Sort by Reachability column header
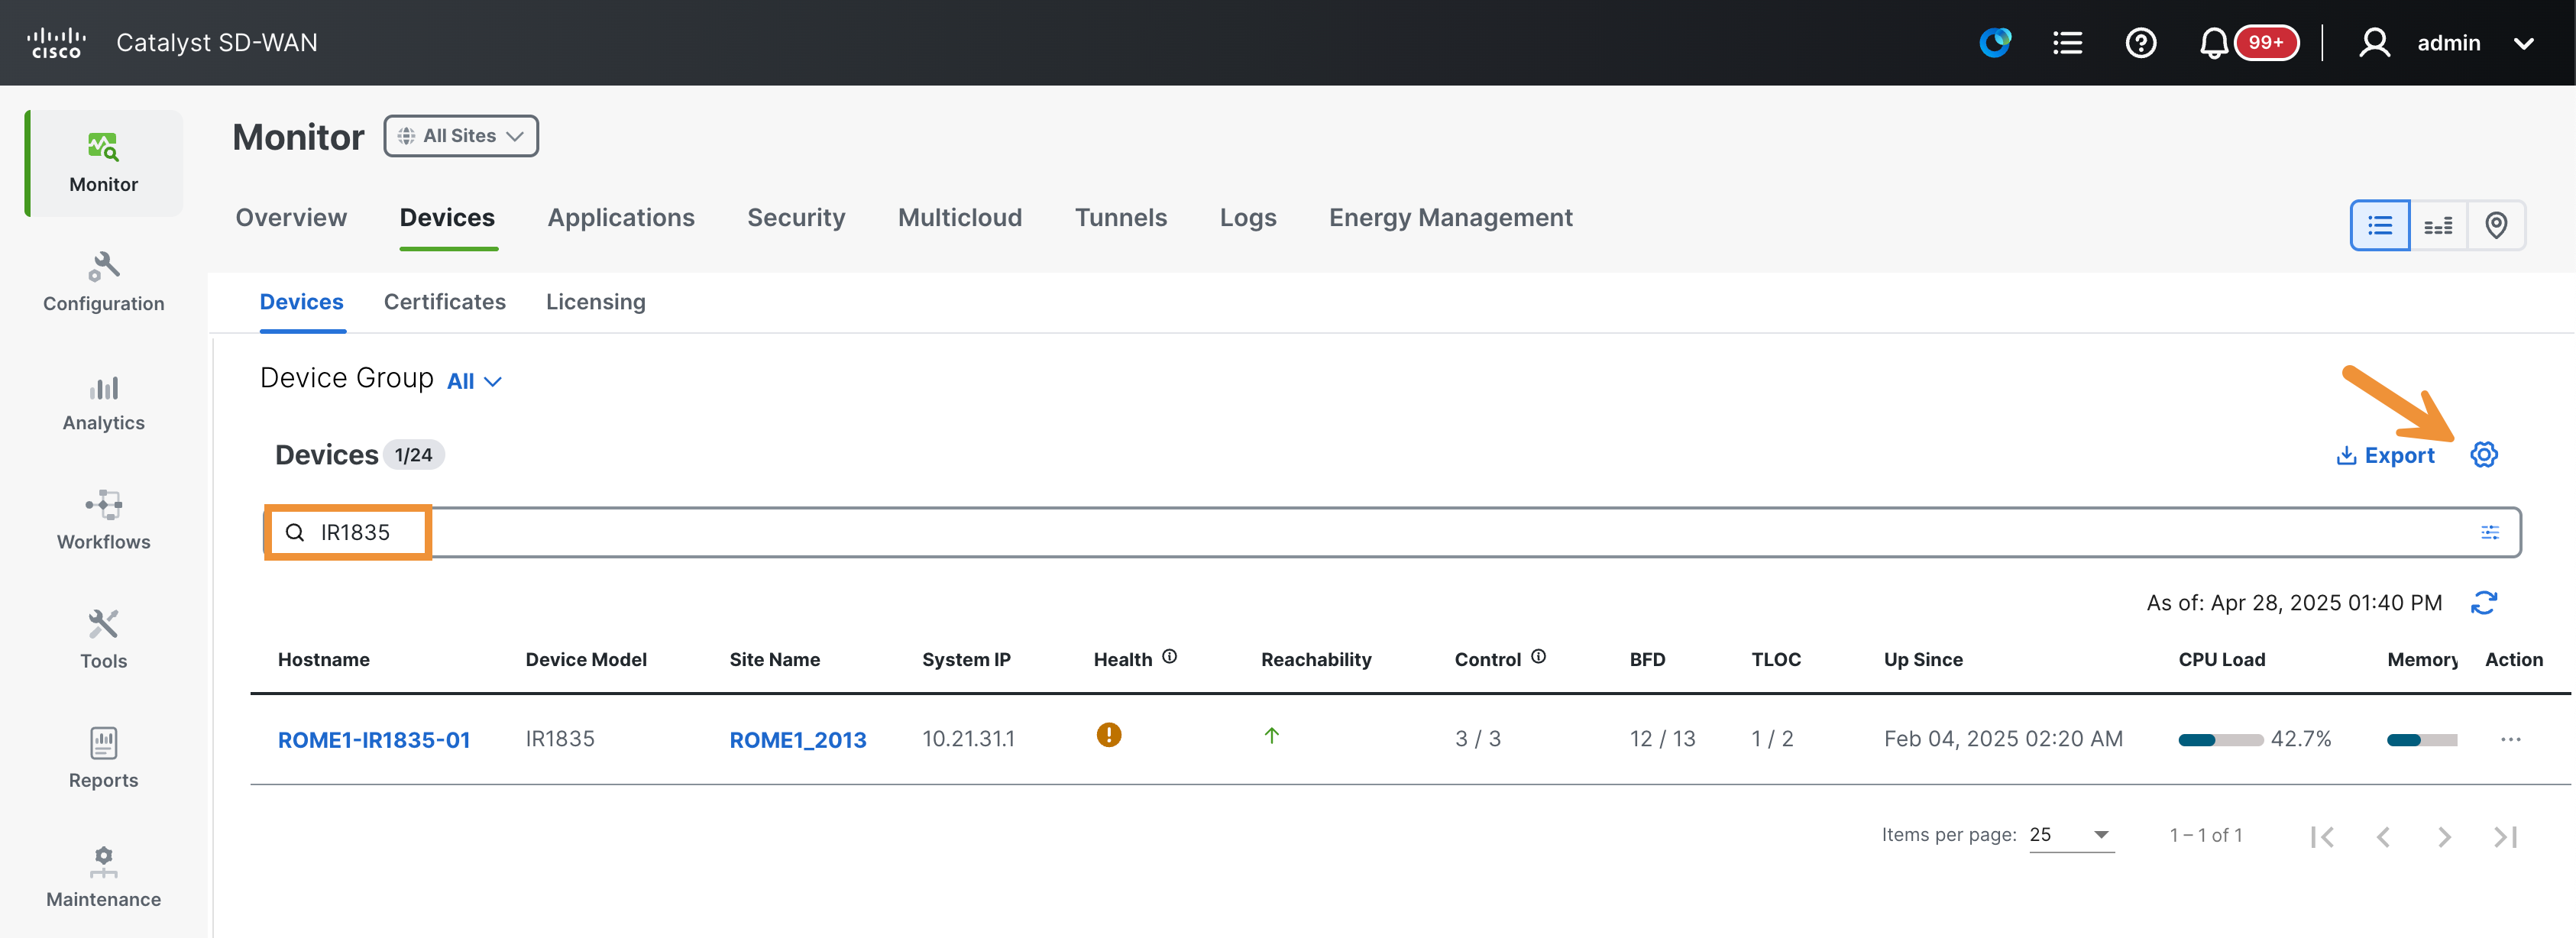Image resolution: width=2576 pixels, height=938 pixels. pyautogui.click(x=1316, y=660)
